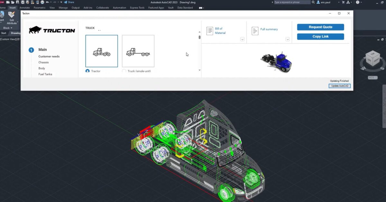This screenshot has height=202, width=386.
Task: Go to the Fuel Tanks section
Action: coord(45,74)
